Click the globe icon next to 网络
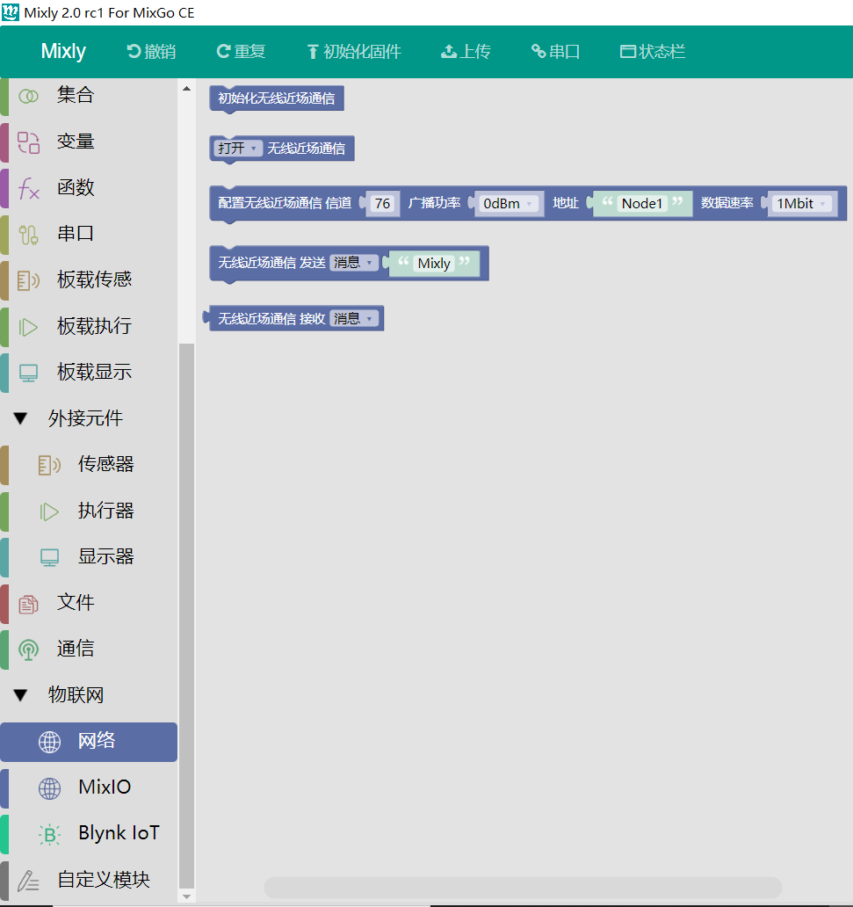The width and height of the screenshot is (853, 907). (x=49, y=742)
